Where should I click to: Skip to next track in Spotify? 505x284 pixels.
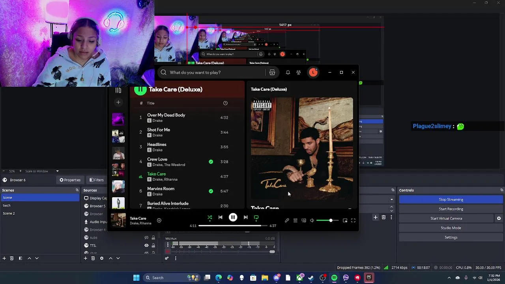pyautogui.click(x=245, y=217)
